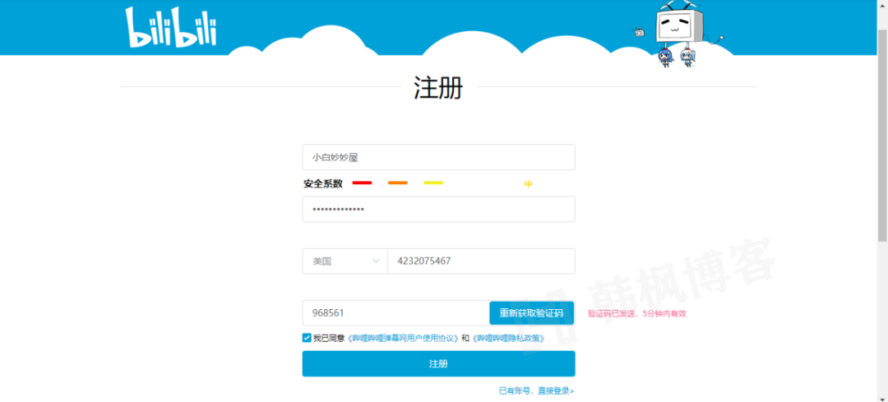This screenshot has height=402, width=888.
Task: Click the phone number field 4232075467
Action: [x=481, y=261]
